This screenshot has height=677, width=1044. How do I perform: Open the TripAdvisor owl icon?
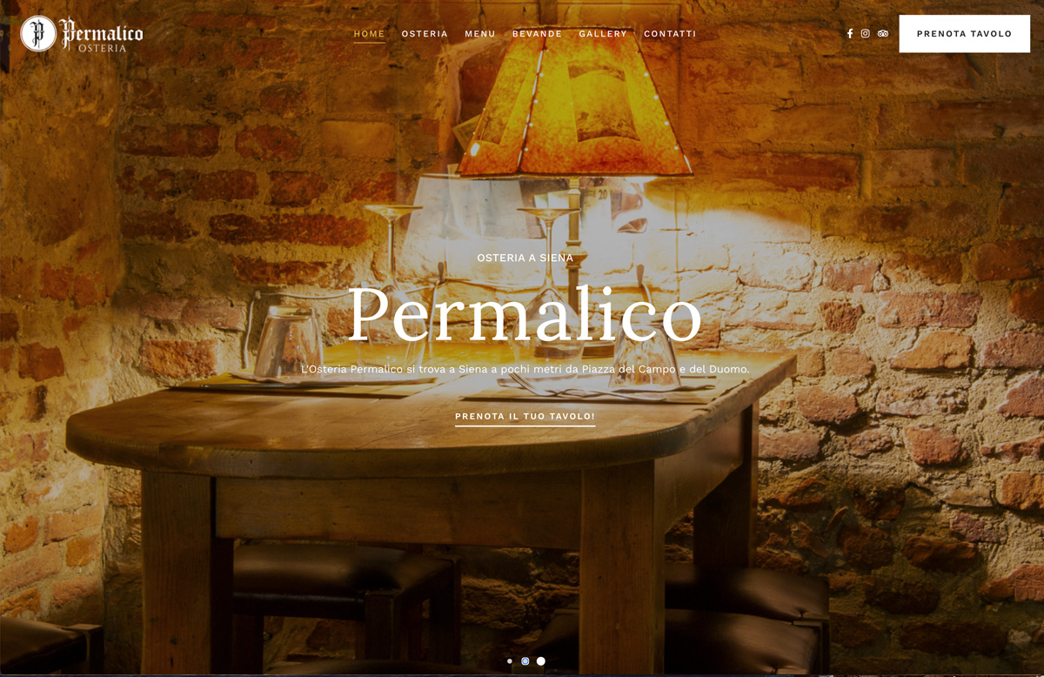(x=883, y=34)
